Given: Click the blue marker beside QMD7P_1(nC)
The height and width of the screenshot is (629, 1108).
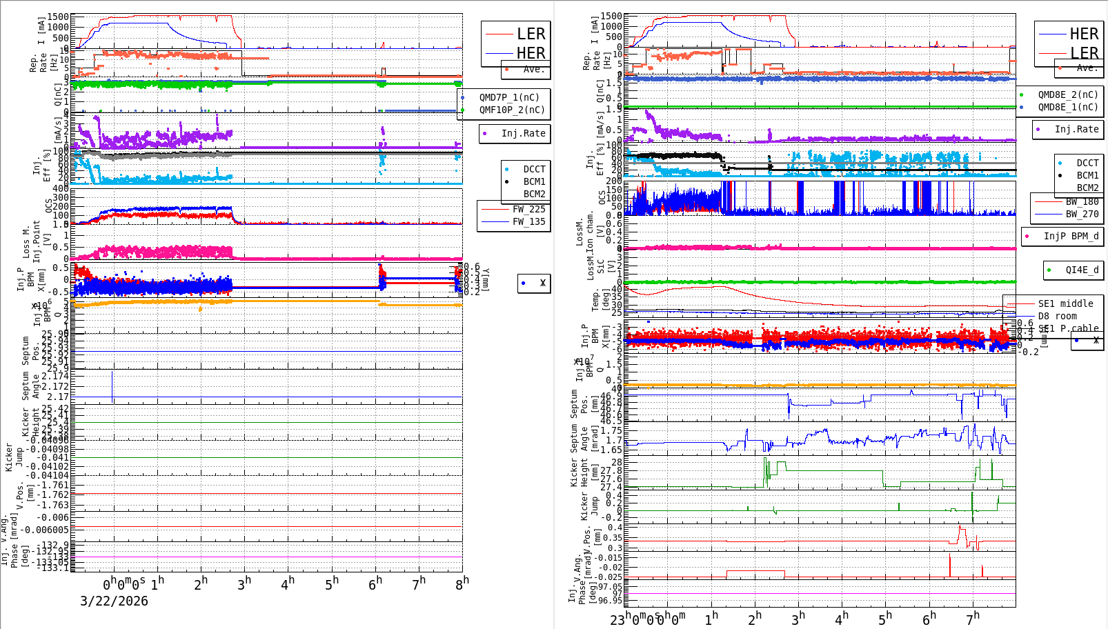Looking at the screenshot, I should [462, 98].
